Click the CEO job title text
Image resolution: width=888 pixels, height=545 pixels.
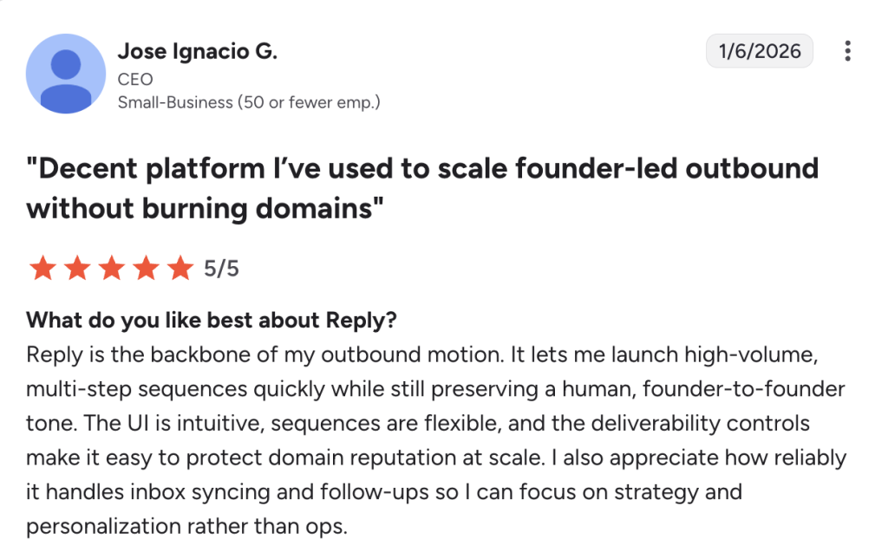pos(135,79)
